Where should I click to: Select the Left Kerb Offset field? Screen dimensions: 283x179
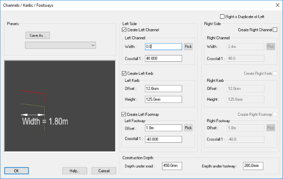163,88
